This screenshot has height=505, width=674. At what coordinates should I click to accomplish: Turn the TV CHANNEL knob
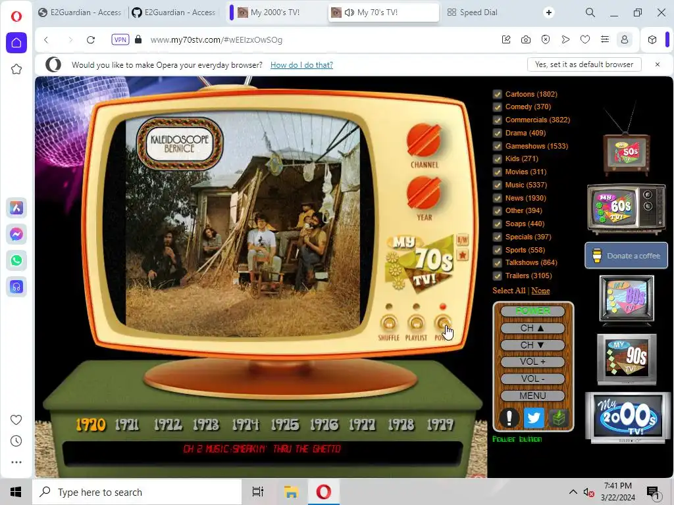[x=424, y=140]
